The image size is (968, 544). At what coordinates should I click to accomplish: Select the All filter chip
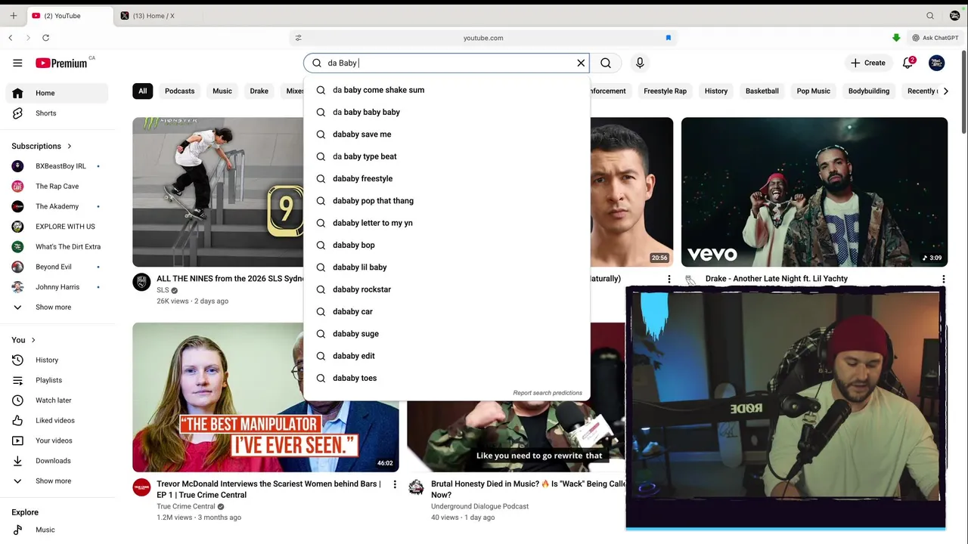(x=142, y=91)
